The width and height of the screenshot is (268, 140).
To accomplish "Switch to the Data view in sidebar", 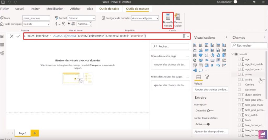I will [2, 45].
